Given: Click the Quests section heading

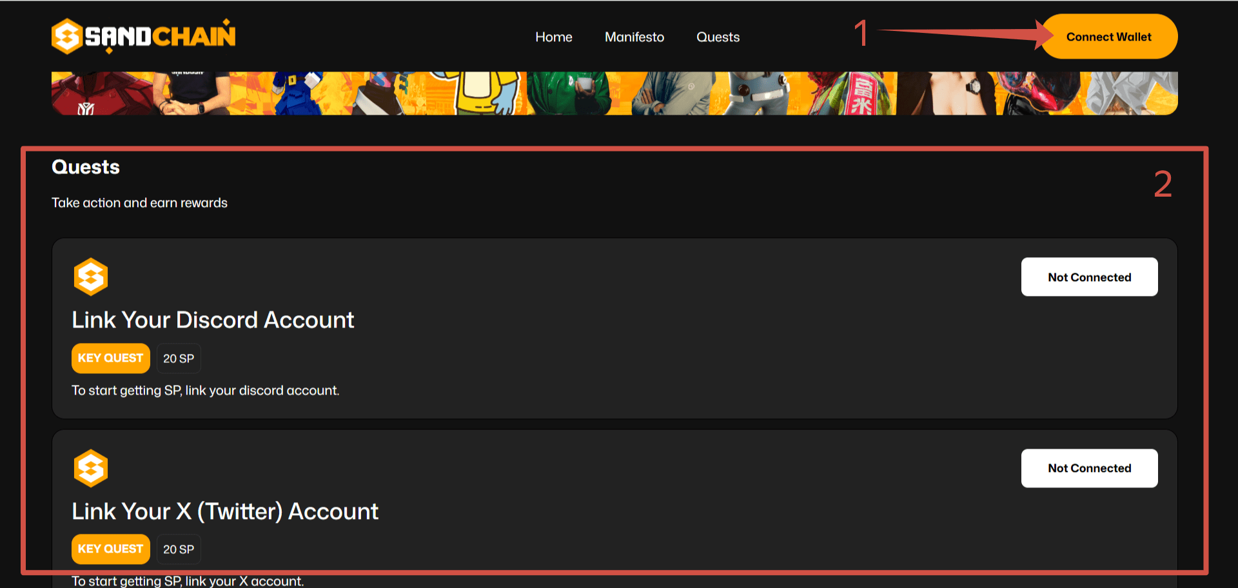Looking at the screenshot, I should tap(86, 167).
